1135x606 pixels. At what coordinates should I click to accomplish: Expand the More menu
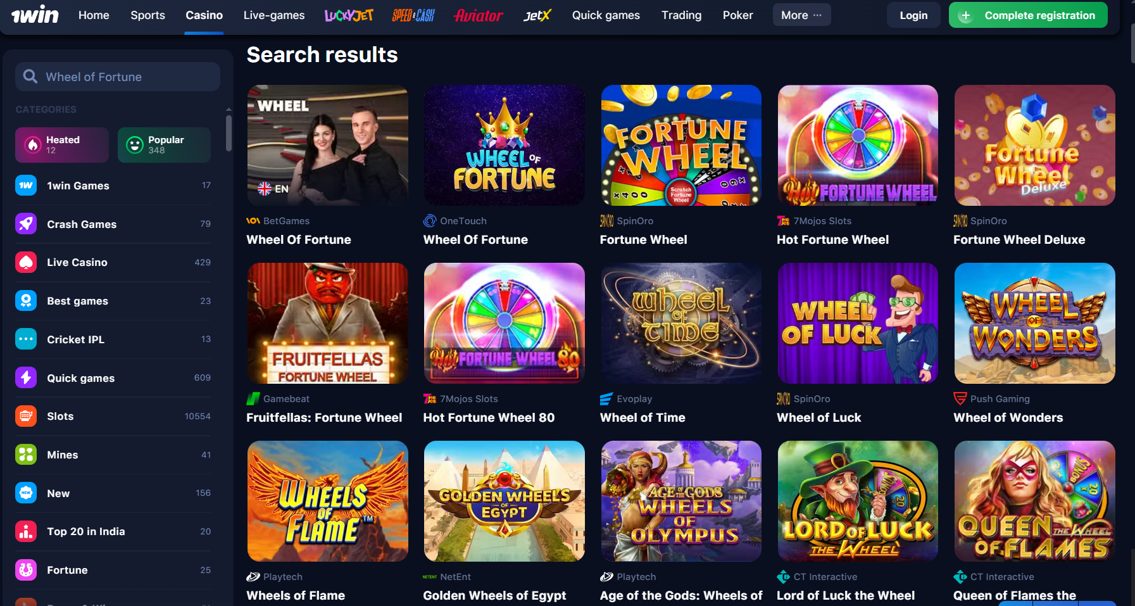point(801,15)
